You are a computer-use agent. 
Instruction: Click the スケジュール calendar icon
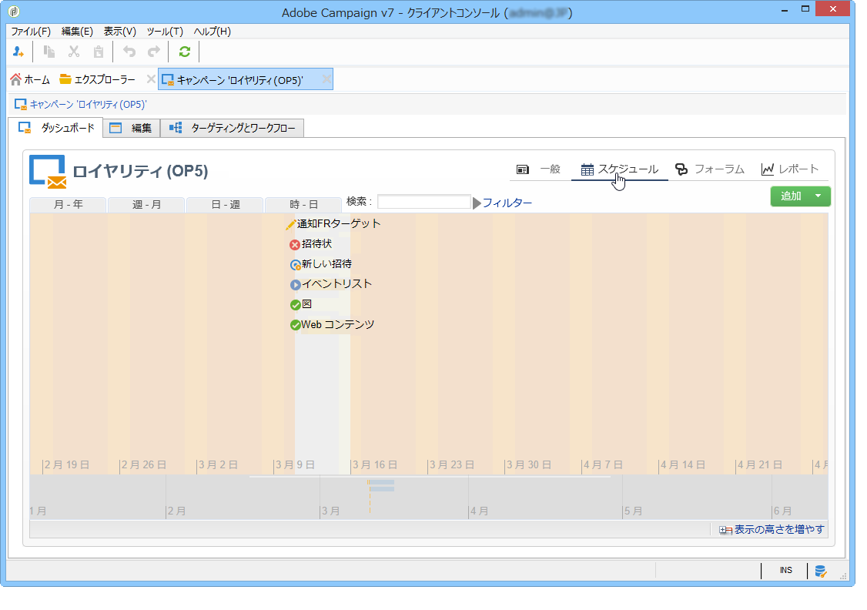(587, 169)
